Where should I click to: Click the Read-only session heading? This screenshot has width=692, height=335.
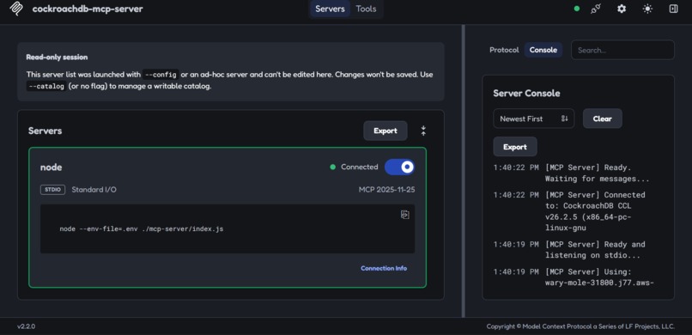pyautogui.click(x=57, y=57)
